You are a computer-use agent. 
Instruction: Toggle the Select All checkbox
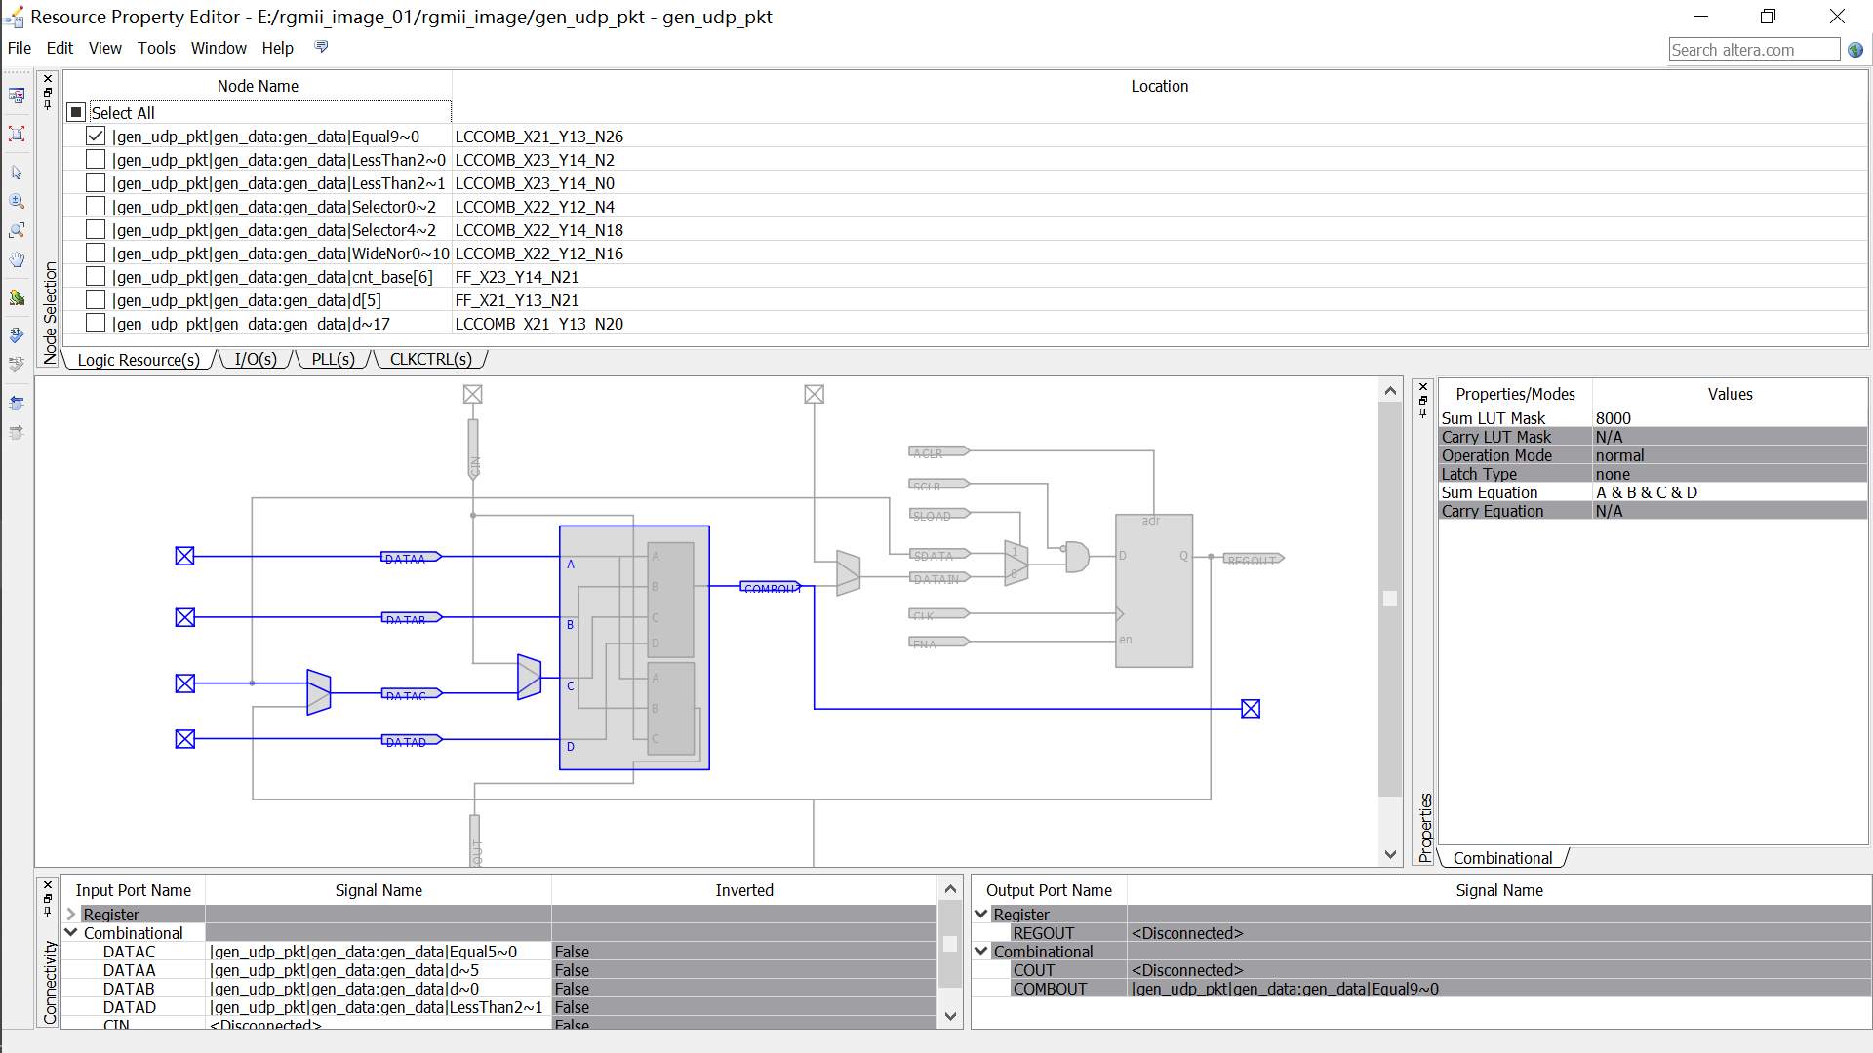coord(76,113)
